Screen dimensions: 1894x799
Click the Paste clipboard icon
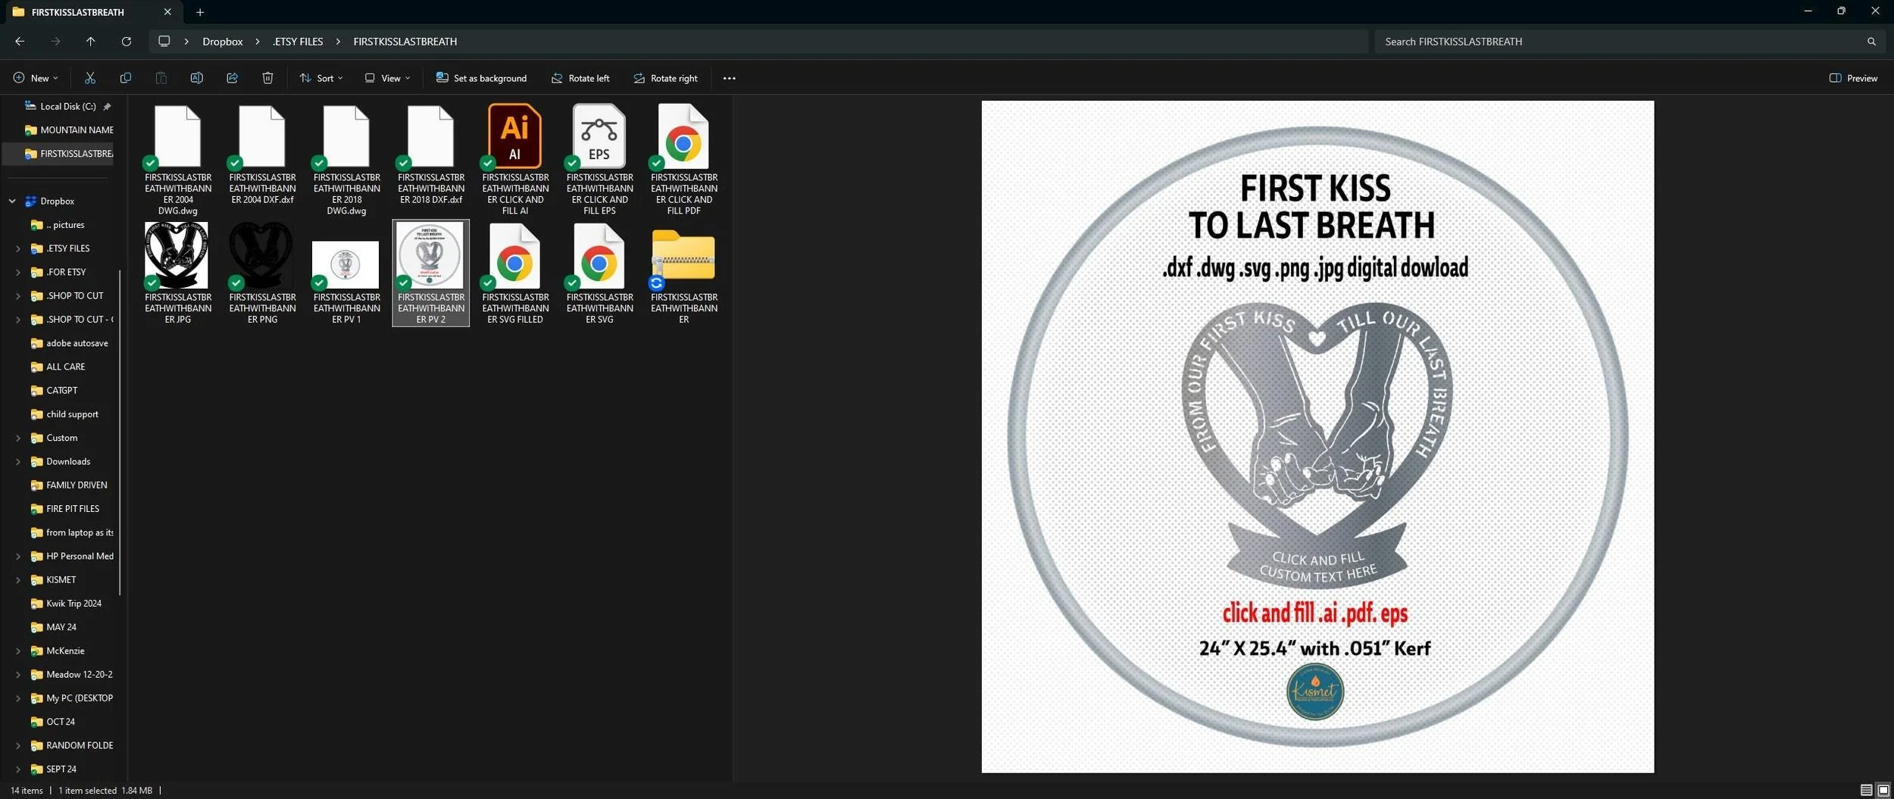tap(161, 78)
